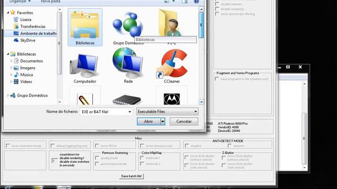The image size is (337, 189).
Task: Click Grupo Doméstico in navigation tree
Action: (x=32, y=96)
